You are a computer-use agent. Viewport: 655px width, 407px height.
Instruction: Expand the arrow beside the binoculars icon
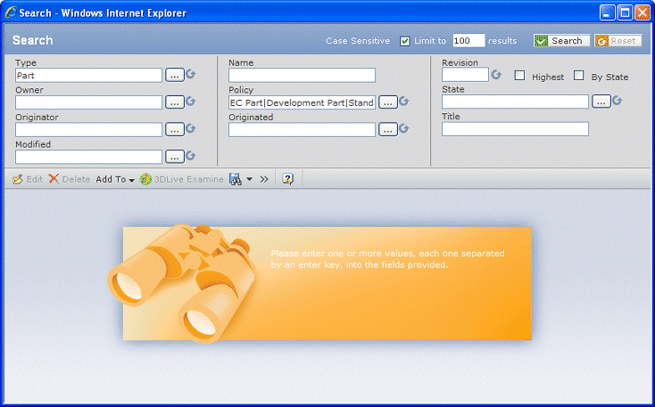tap(249, 179)
